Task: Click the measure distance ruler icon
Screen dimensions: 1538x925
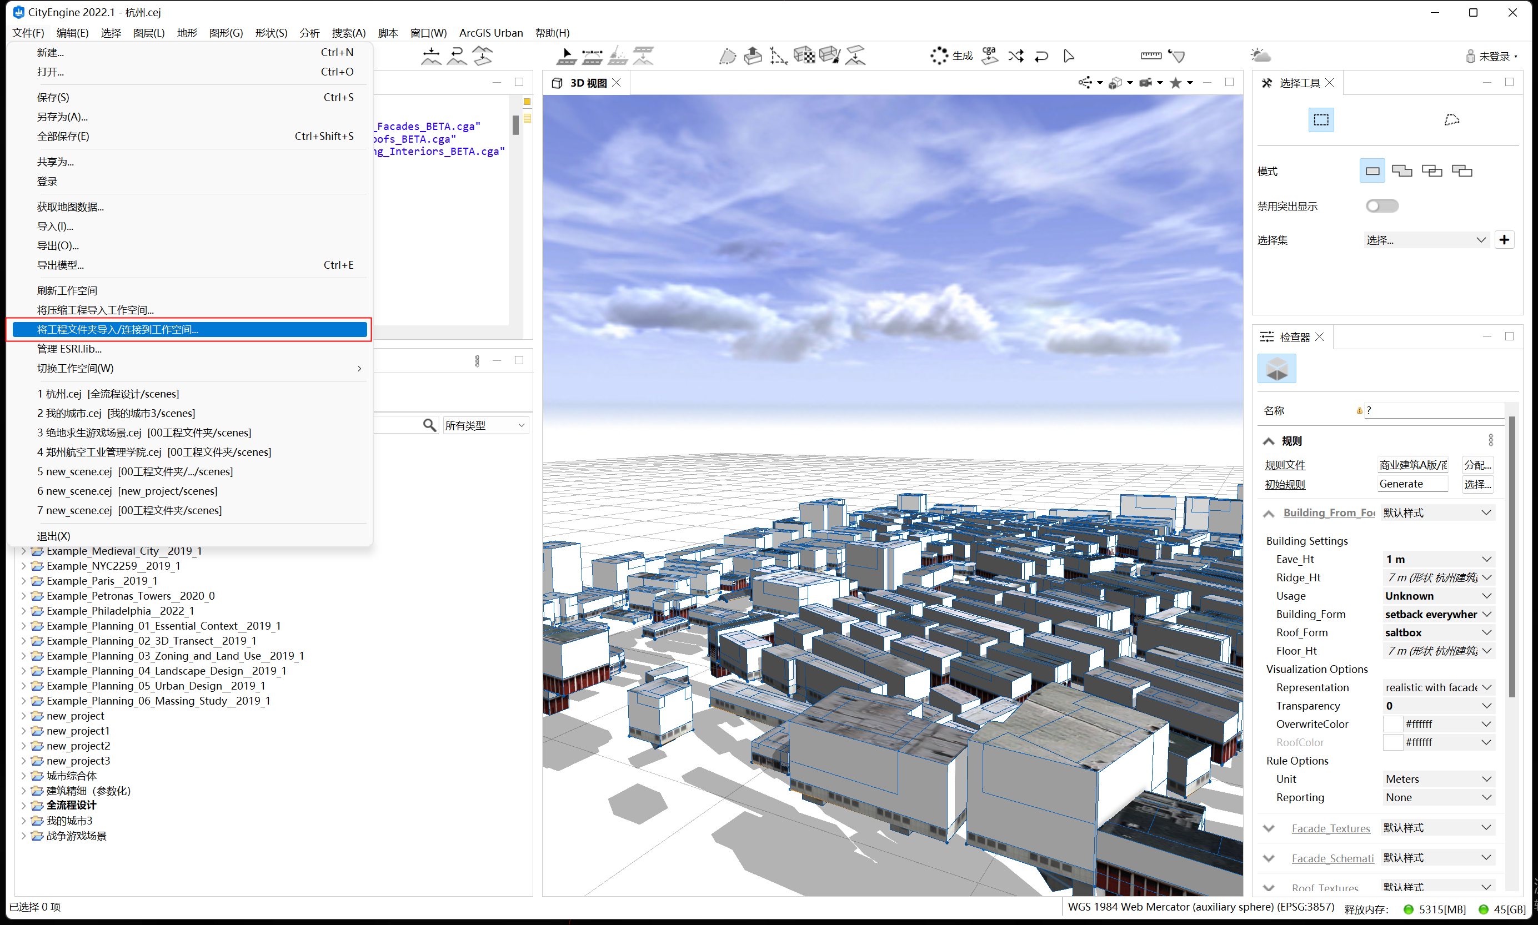Action: point(1150,56)
